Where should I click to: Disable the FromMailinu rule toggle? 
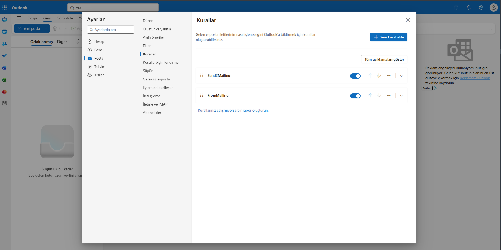click(x=355, y=96)
